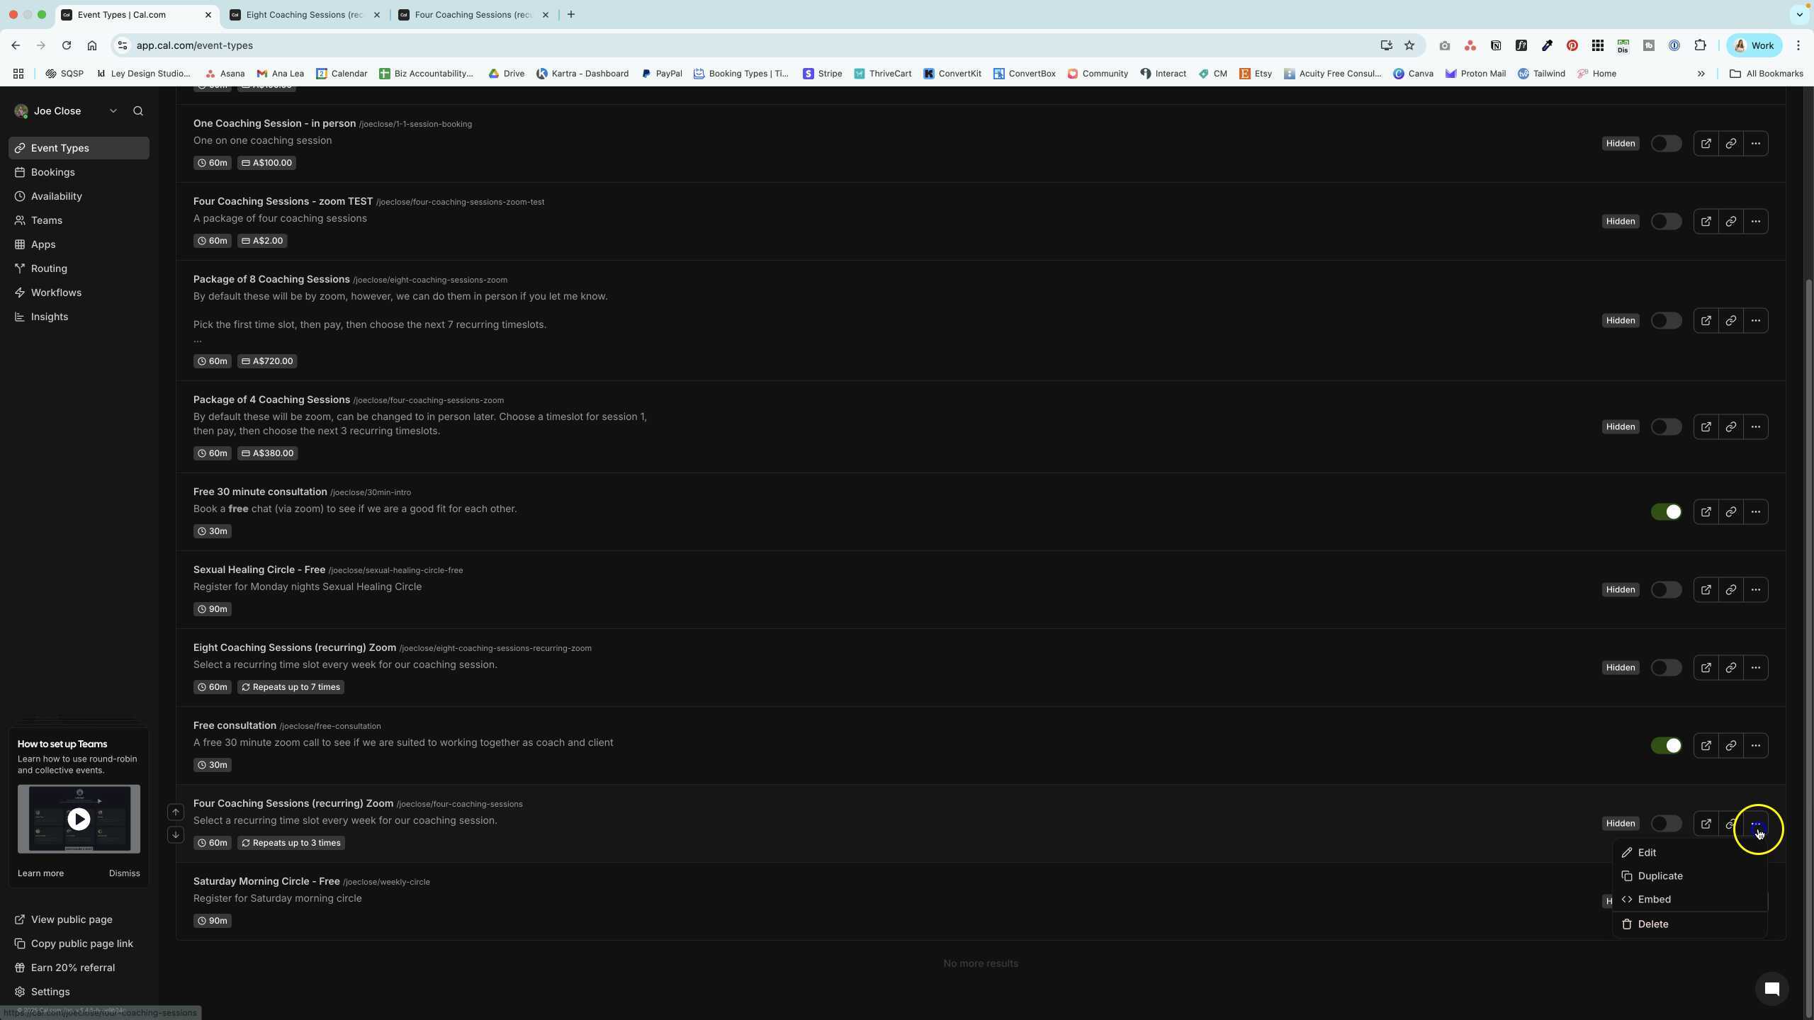Play the How to set up Teams video

click(79, 818)
